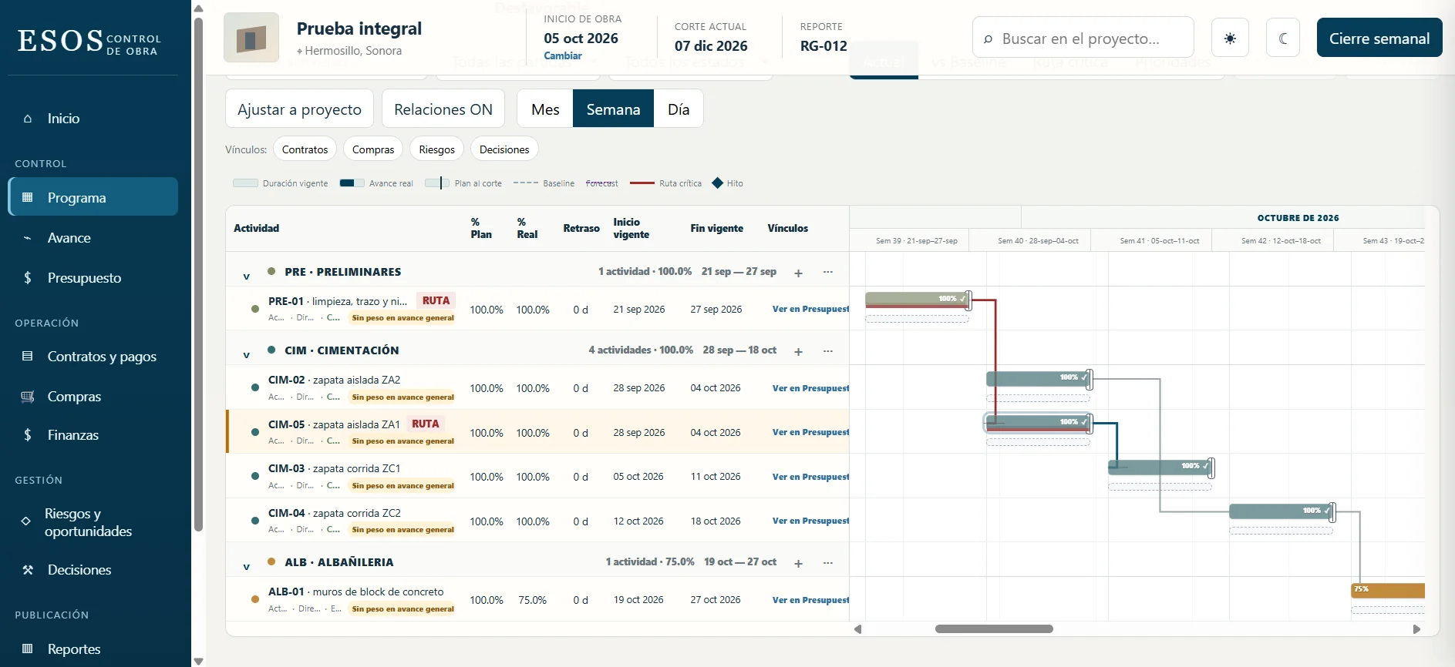The image size is (1455, 667).
Task: Open Reportes icon in sidebar
Action: click(28, 649)
